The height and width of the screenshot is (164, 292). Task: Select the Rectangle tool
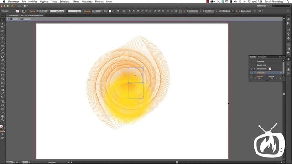[x=2, y=46]
